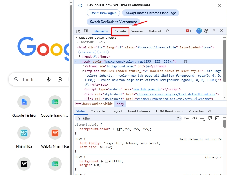Open the AI assistance icon in DevTools
Screen dimensions: 227x175
[x=199, y=31]
